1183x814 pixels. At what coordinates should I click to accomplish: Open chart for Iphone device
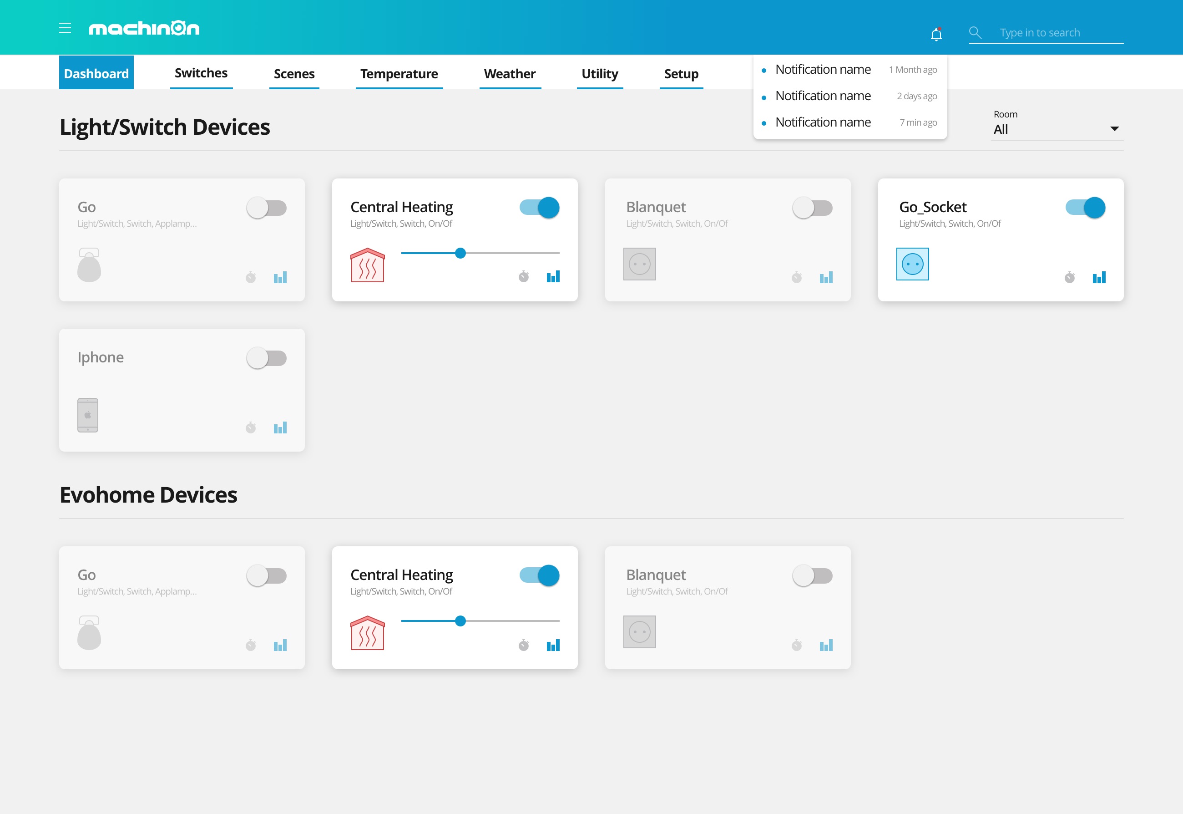coord(280,427)
